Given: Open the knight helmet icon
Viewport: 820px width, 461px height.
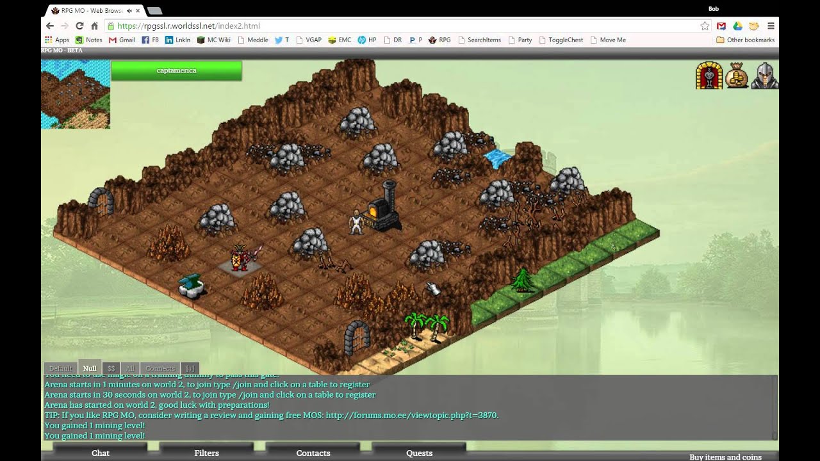Looking at the screenshot, I should [765, 76].
